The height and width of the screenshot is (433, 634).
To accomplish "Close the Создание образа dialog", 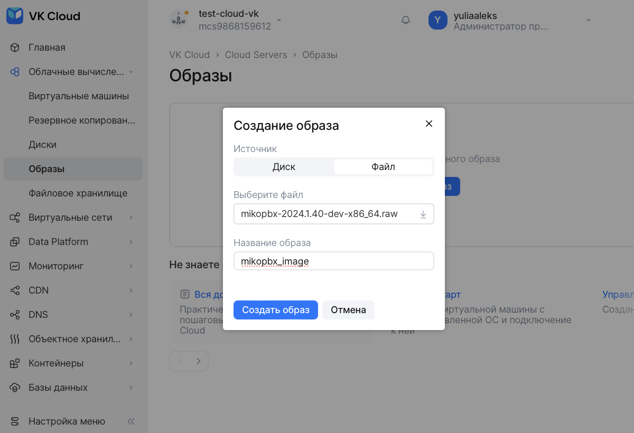I will point(429,124).
